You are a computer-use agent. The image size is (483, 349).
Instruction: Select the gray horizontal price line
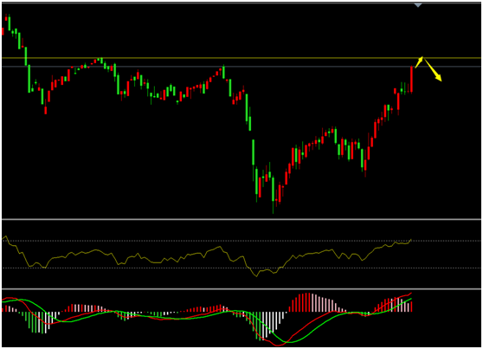[x=241, y=67]
